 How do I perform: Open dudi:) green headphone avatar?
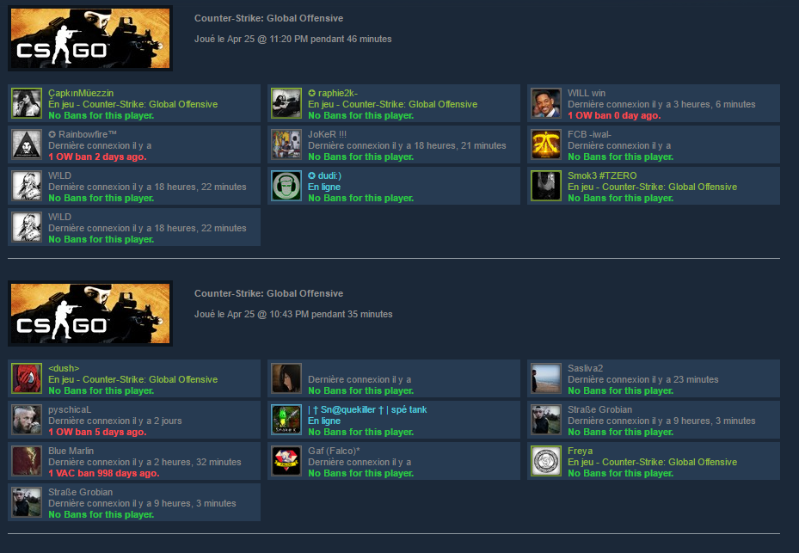click(x=286, y=186)
